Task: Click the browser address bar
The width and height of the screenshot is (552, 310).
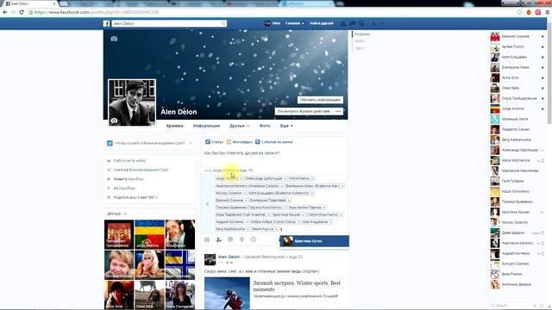Action: [271, 12]
